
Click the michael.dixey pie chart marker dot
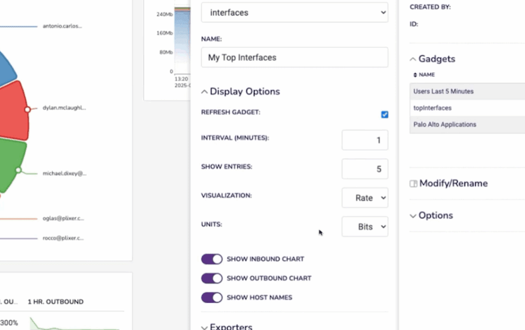pos(19,170)
